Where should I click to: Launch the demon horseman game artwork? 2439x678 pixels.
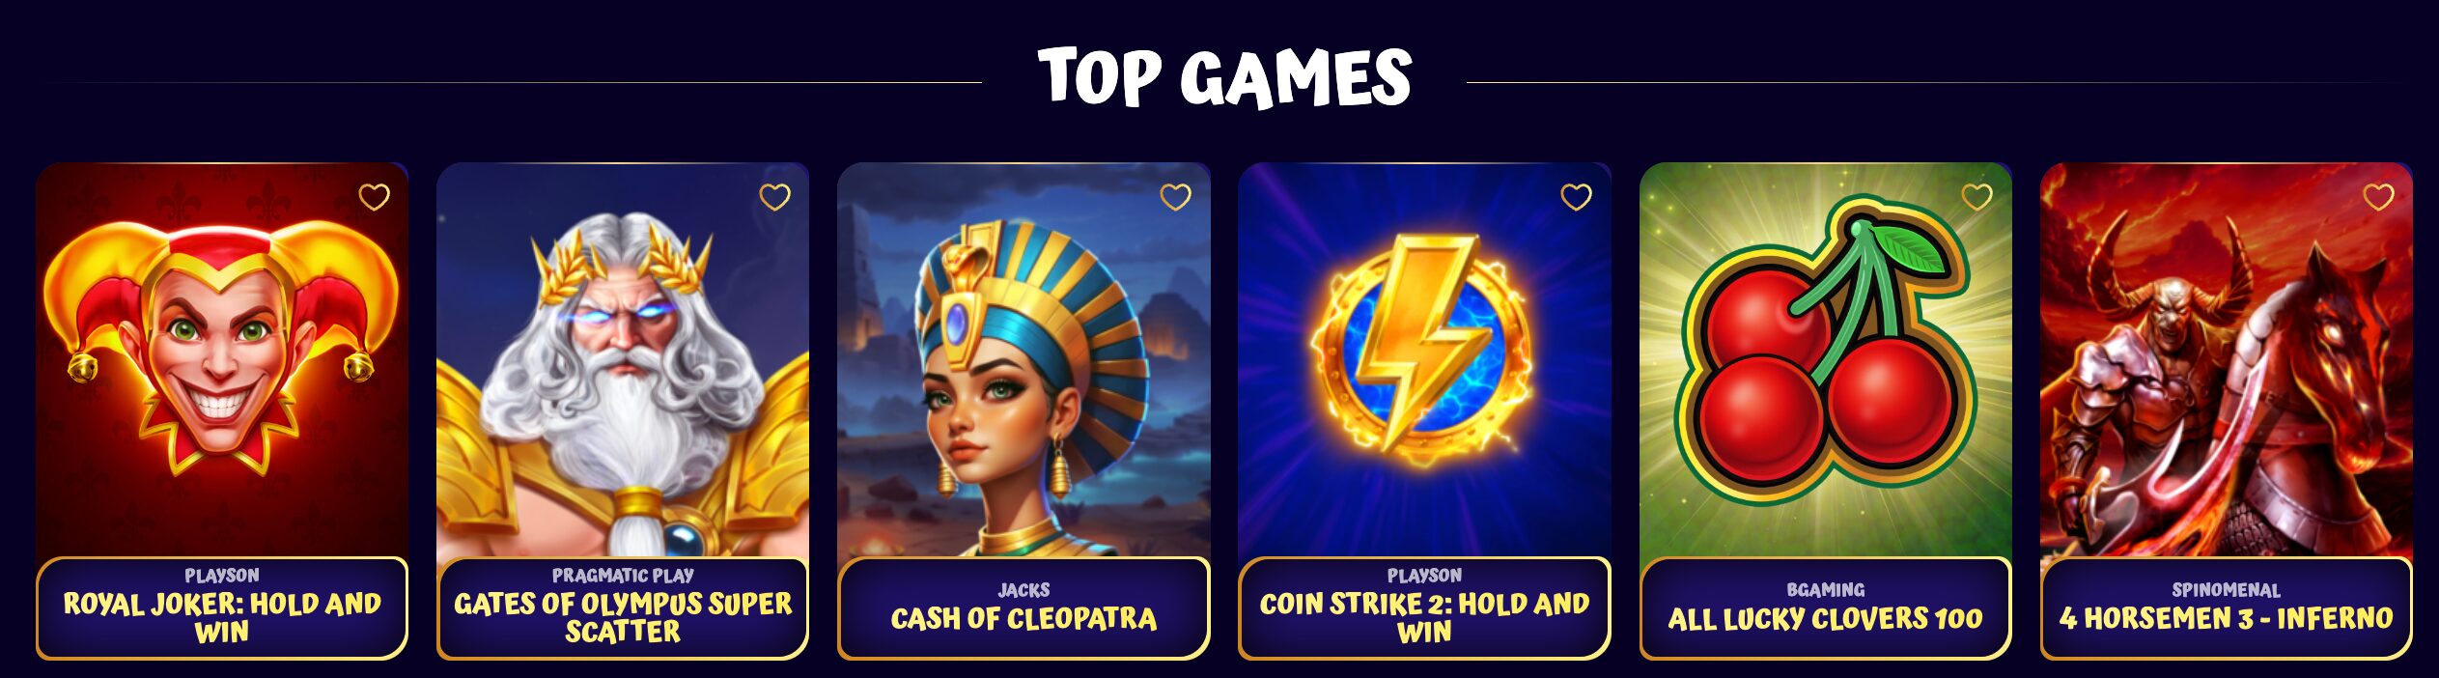coord(2226,359)
